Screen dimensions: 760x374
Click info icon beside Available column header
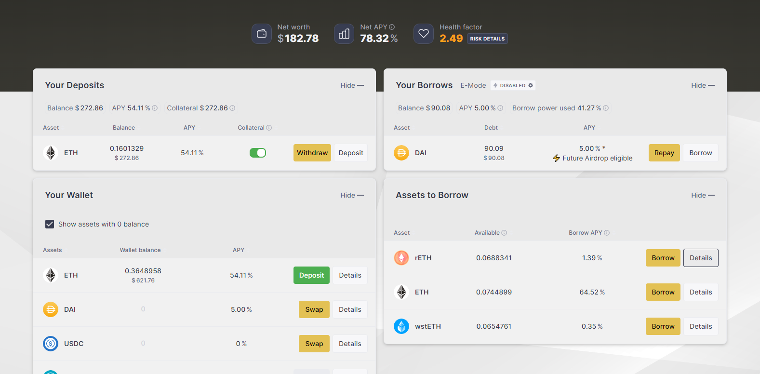point(504,233)
